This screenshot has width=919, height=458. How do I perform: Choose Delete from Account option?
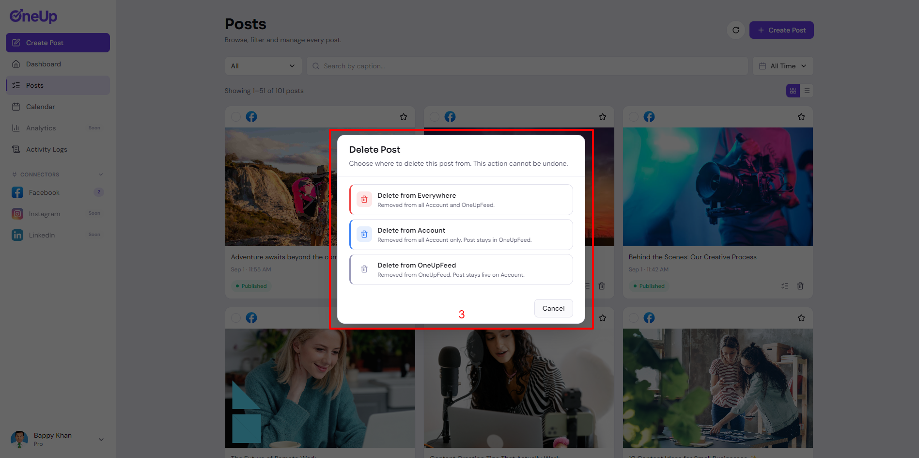[461, 235]
